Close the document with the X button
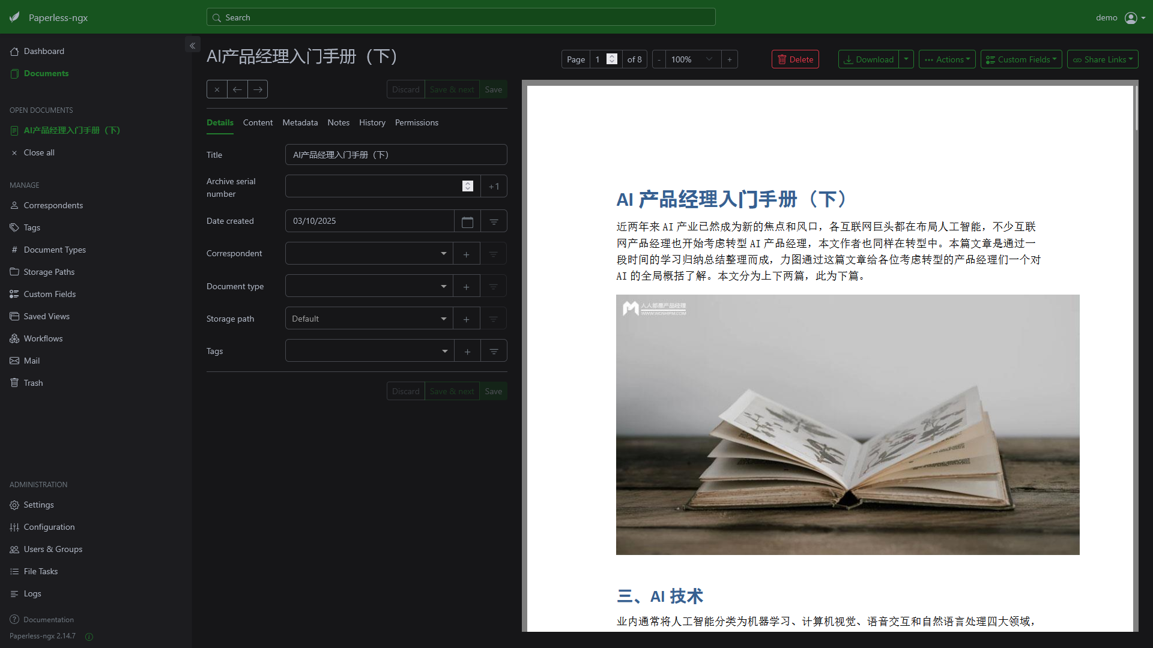 217,89
